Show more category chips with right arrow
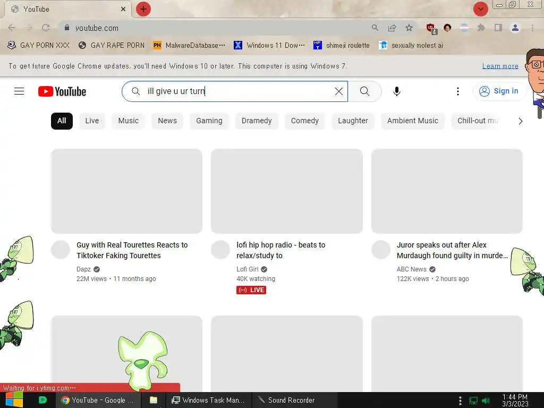The width and height of the screenshot is (544, 408). [520, 121]
